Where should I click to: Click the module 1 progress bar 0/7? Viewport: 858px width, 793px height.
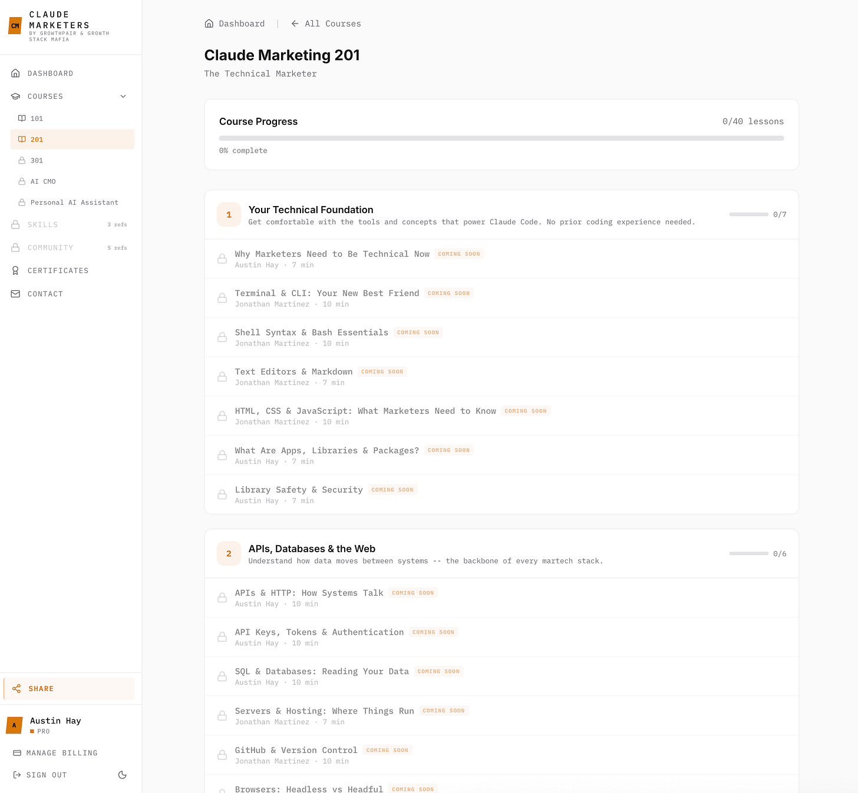point(749,214)
